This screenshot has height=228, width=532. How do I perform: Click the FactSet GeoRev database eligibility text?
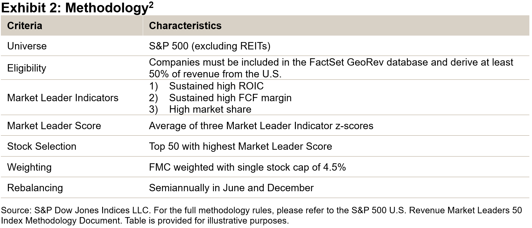(331, 63)
